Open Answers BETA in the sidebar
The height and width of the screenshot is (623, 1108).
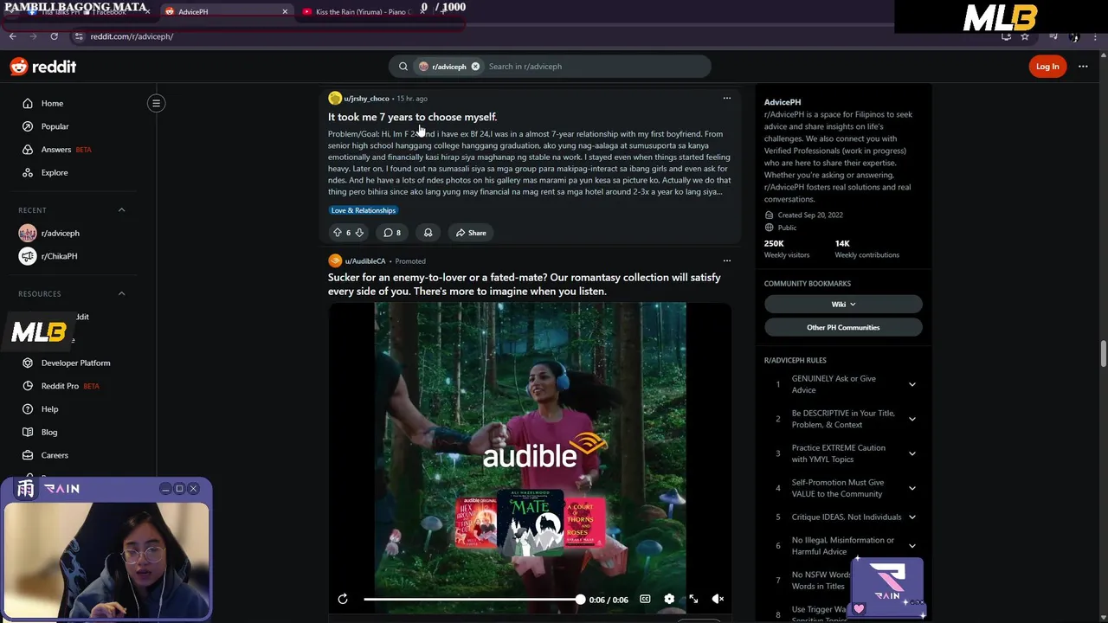coord(66,150)
